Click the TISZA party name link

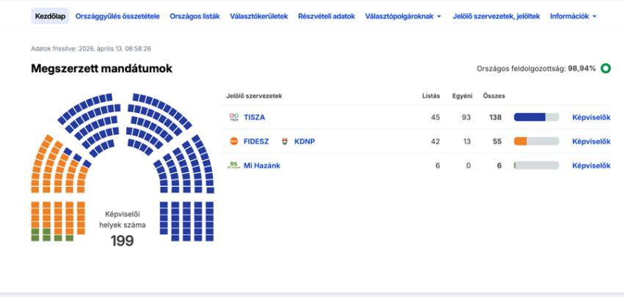click(x=254, y=117)
